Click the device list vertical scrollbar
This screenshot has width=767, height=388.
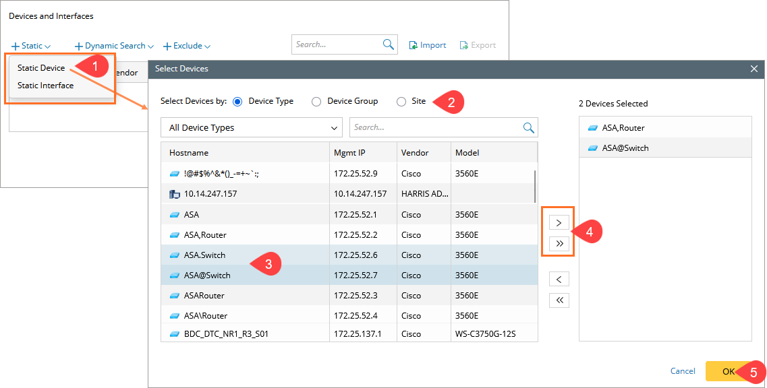[535, 187]
